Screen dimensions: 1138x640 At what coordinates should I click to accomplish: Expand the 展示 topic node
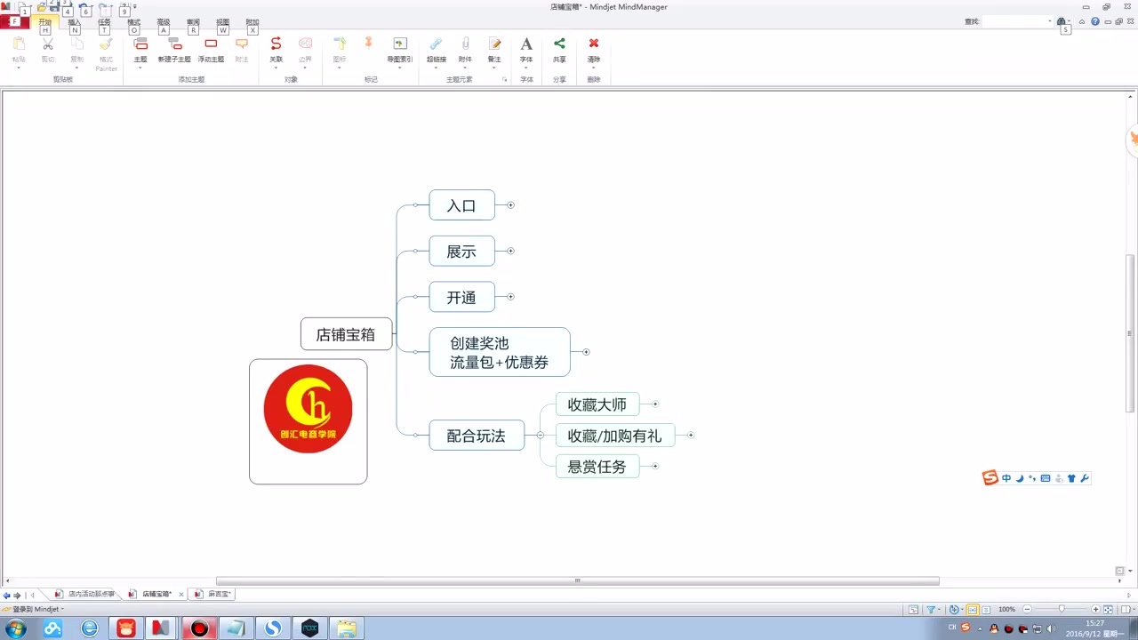pyautogui.click(x=510, y=251)
